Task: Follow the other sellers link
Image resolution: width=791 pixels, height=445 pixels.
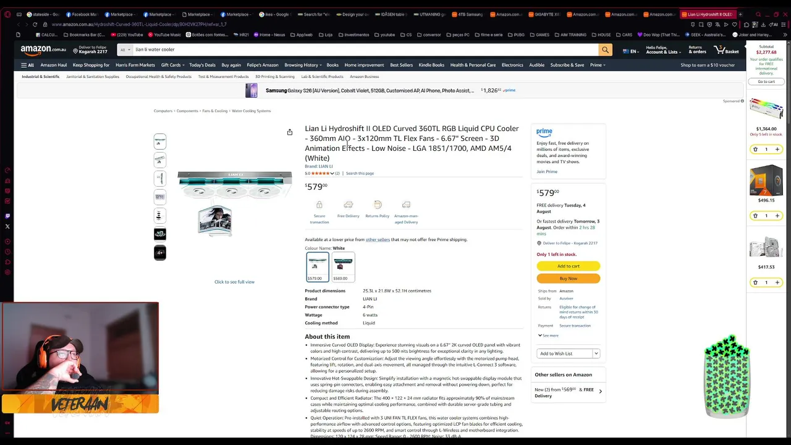Action: (378, 240)
